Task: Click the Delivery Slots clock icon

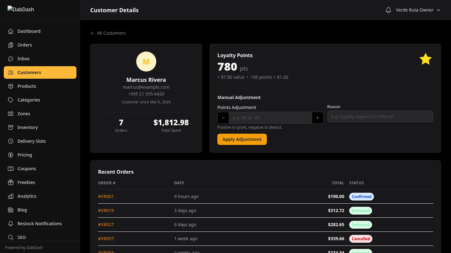Action: click(x=10, y=141)
